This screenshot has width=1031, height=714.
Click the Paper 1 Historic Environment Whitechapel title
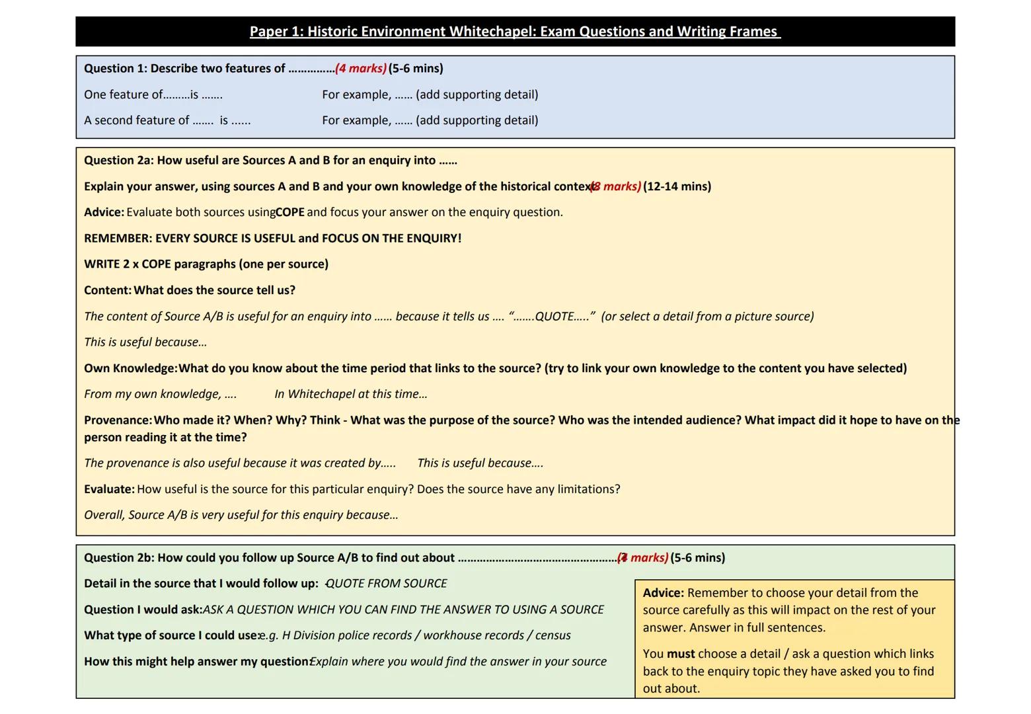(x=515, y=31)
